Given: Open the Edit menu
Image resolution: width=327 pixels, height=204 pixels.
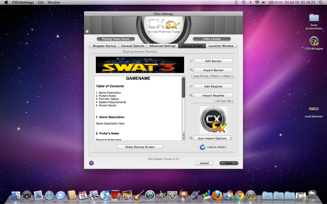Looking at the screenshot, I should [41, 2].
